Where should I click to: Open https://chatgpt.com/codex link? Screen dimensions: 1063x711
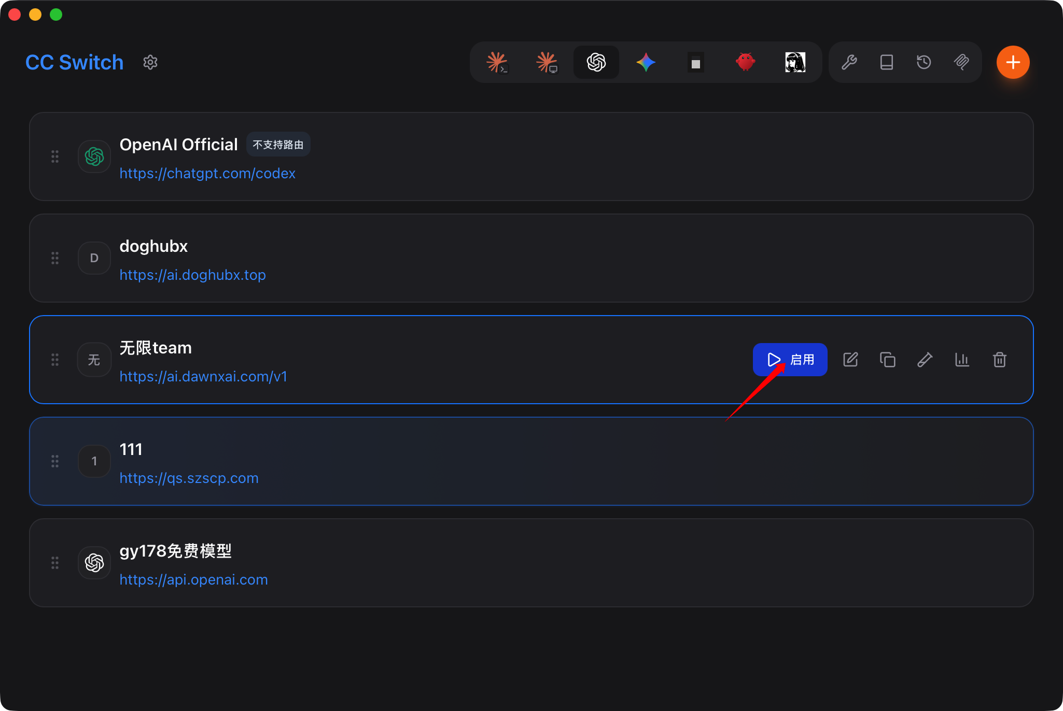point(207,173)
